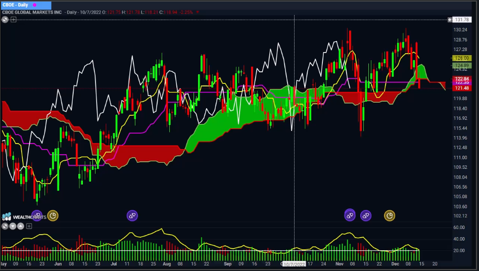Select the CBOE - Daily chart tab
The height and width of the screenshot is (271, 479).
[x=26, y=5]
